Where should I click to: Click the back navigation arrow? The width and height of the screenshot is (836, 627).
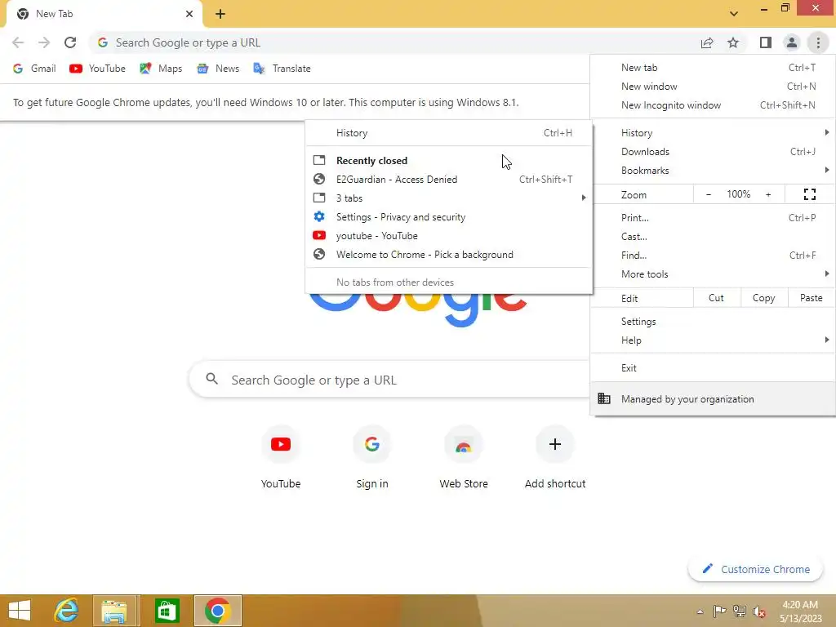(18, 42)
